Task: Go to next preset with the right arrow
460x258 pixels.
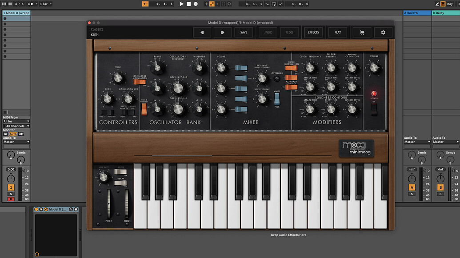Action: click(223, 32)
